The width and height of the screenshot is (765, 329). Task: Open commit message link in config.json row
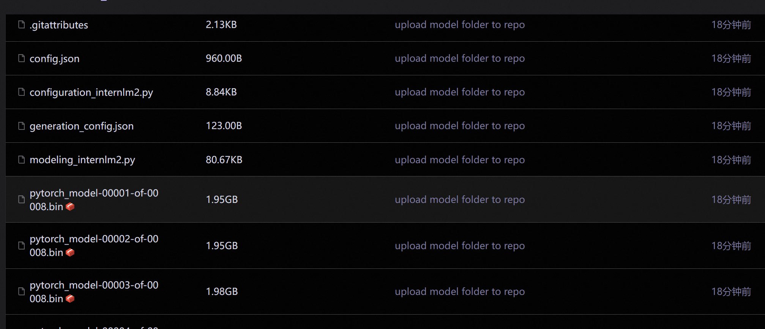(x=460, y=58)
